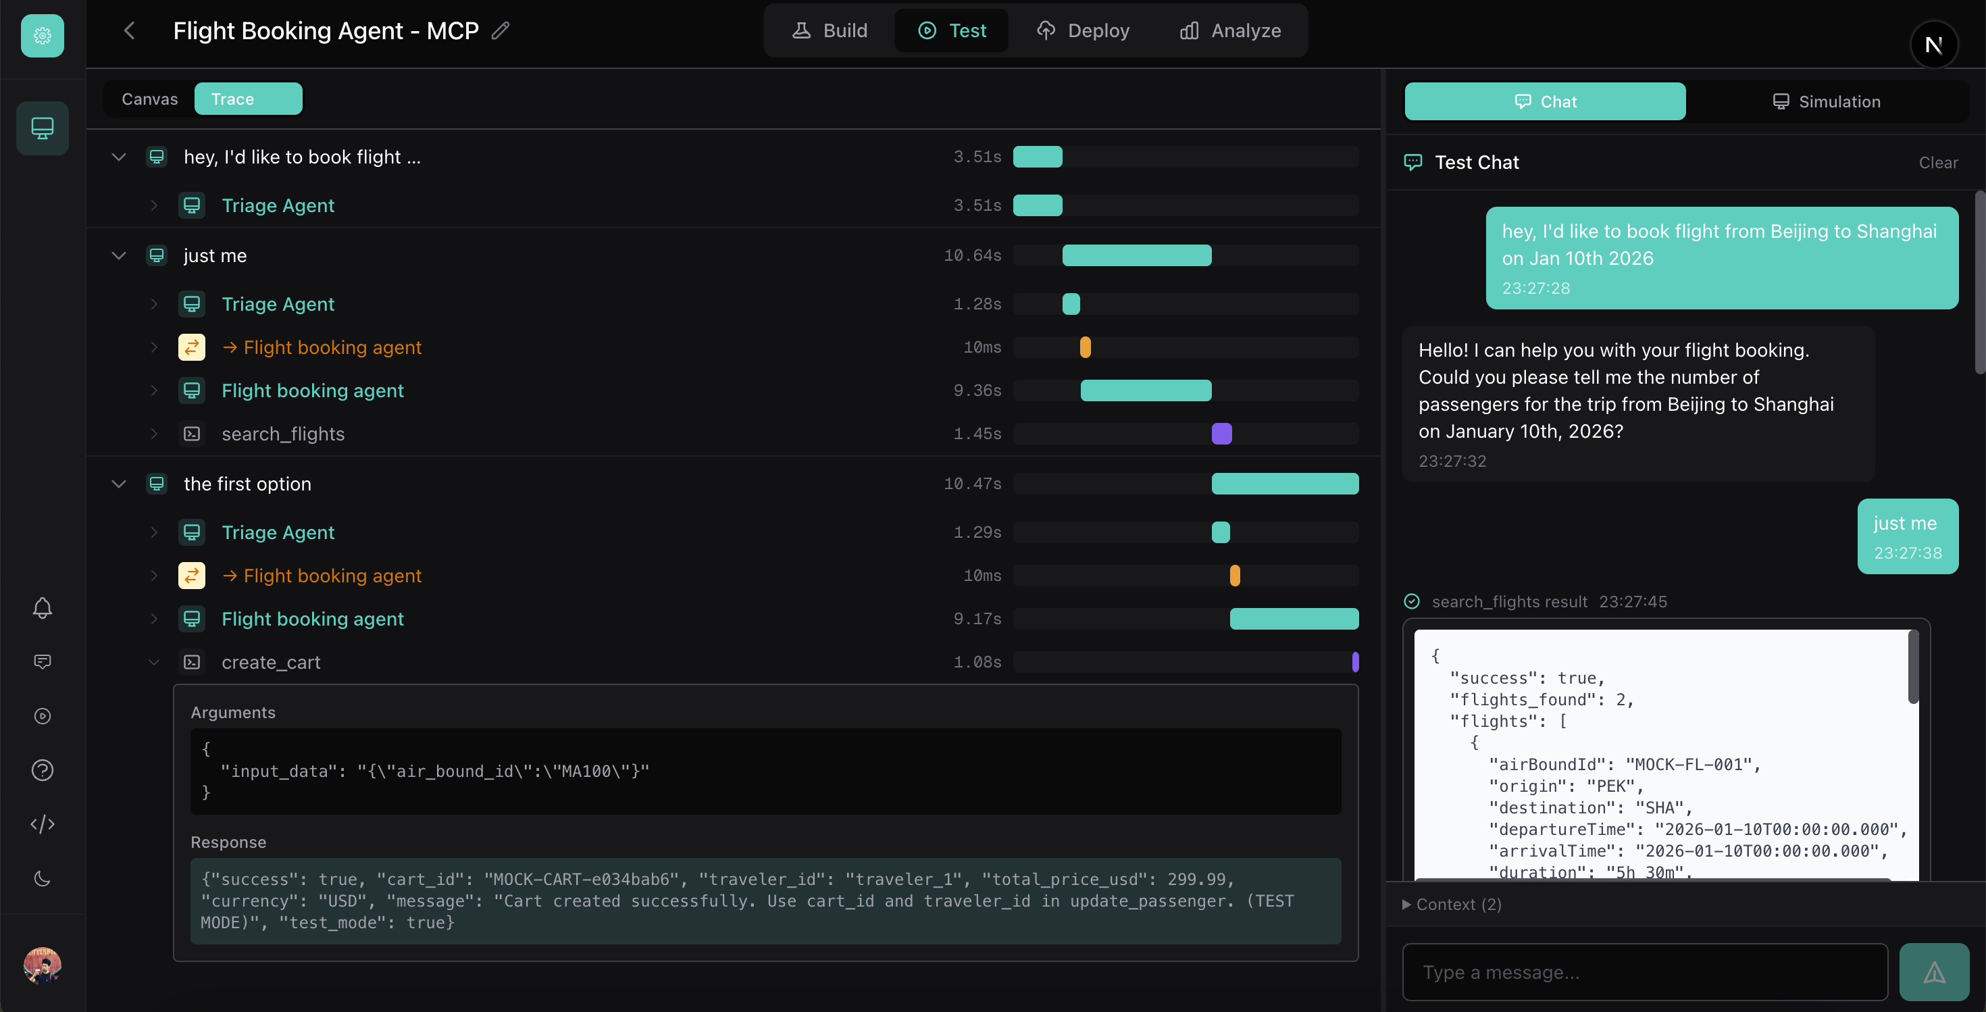Select the Trace view toggle
The image size is (1986, 1012).
coord(249,99)
